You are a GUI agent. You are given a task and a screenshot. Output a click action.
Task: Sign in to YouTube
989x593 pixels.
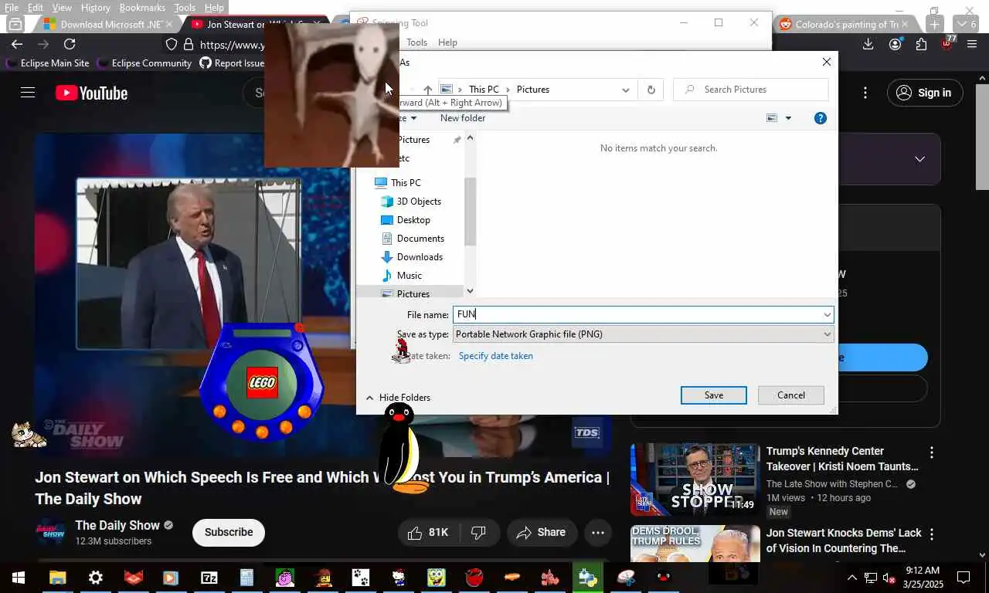point(923,93)
